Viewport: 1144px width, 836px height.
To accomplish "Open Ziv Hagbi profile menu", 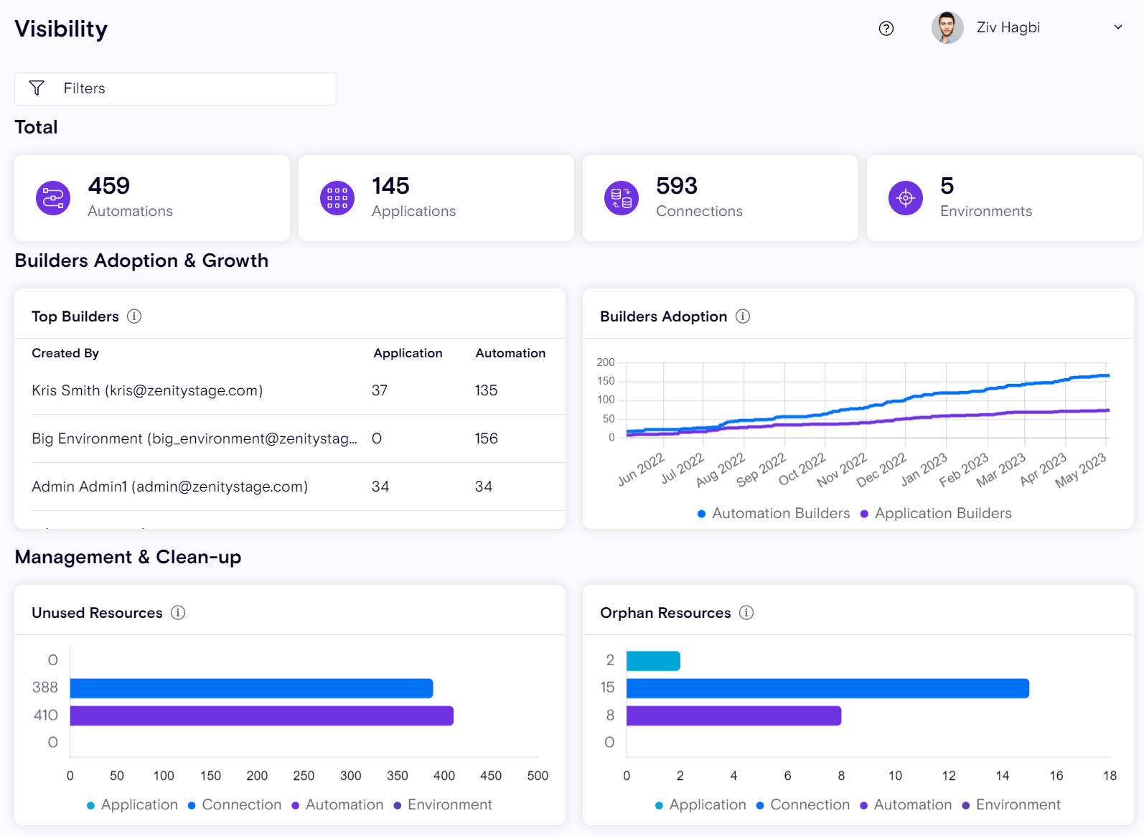I will 1008,27.
